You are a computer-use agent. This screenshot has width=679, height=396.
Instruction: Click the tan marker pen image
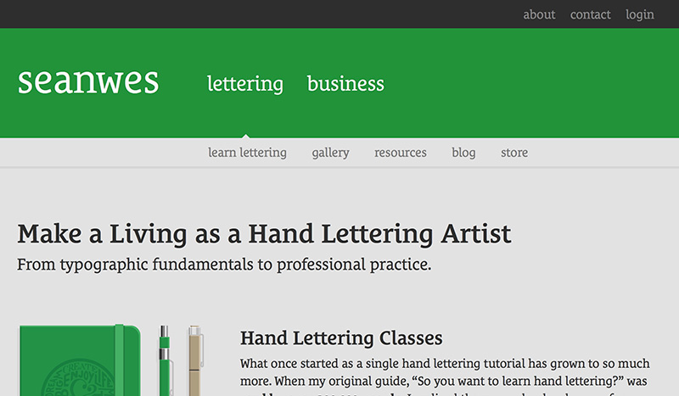pos(195,360)
